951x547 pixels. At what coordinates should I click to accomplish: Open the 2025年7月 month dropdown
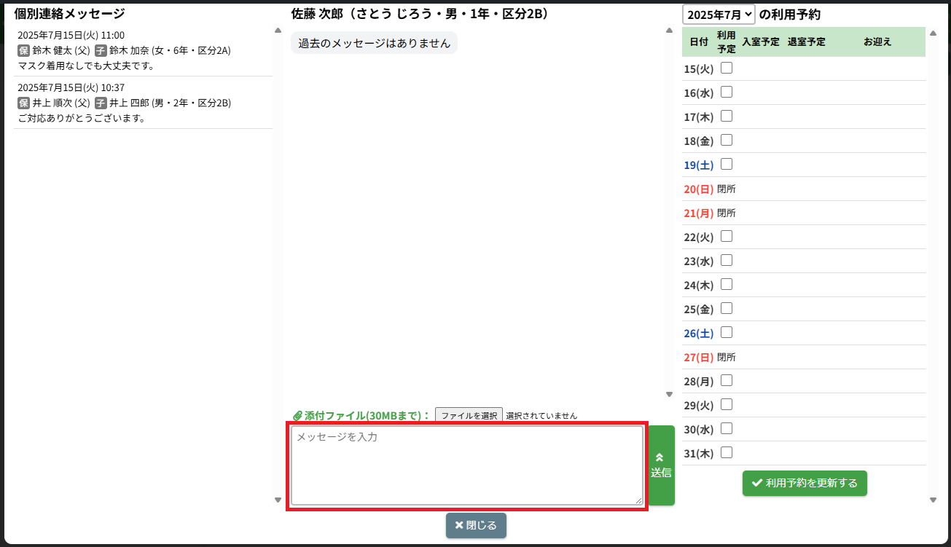(x=719, y=15)
